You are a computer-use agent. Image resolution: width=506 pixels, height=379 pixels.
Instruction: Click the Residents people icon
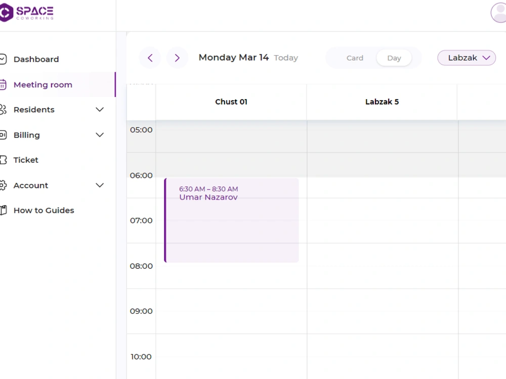[x=3, y=110]
